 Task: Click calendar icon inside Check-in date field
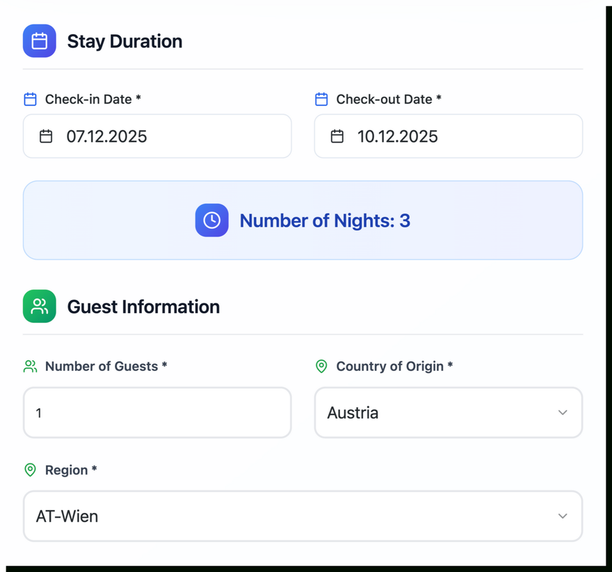pos(46,136)
